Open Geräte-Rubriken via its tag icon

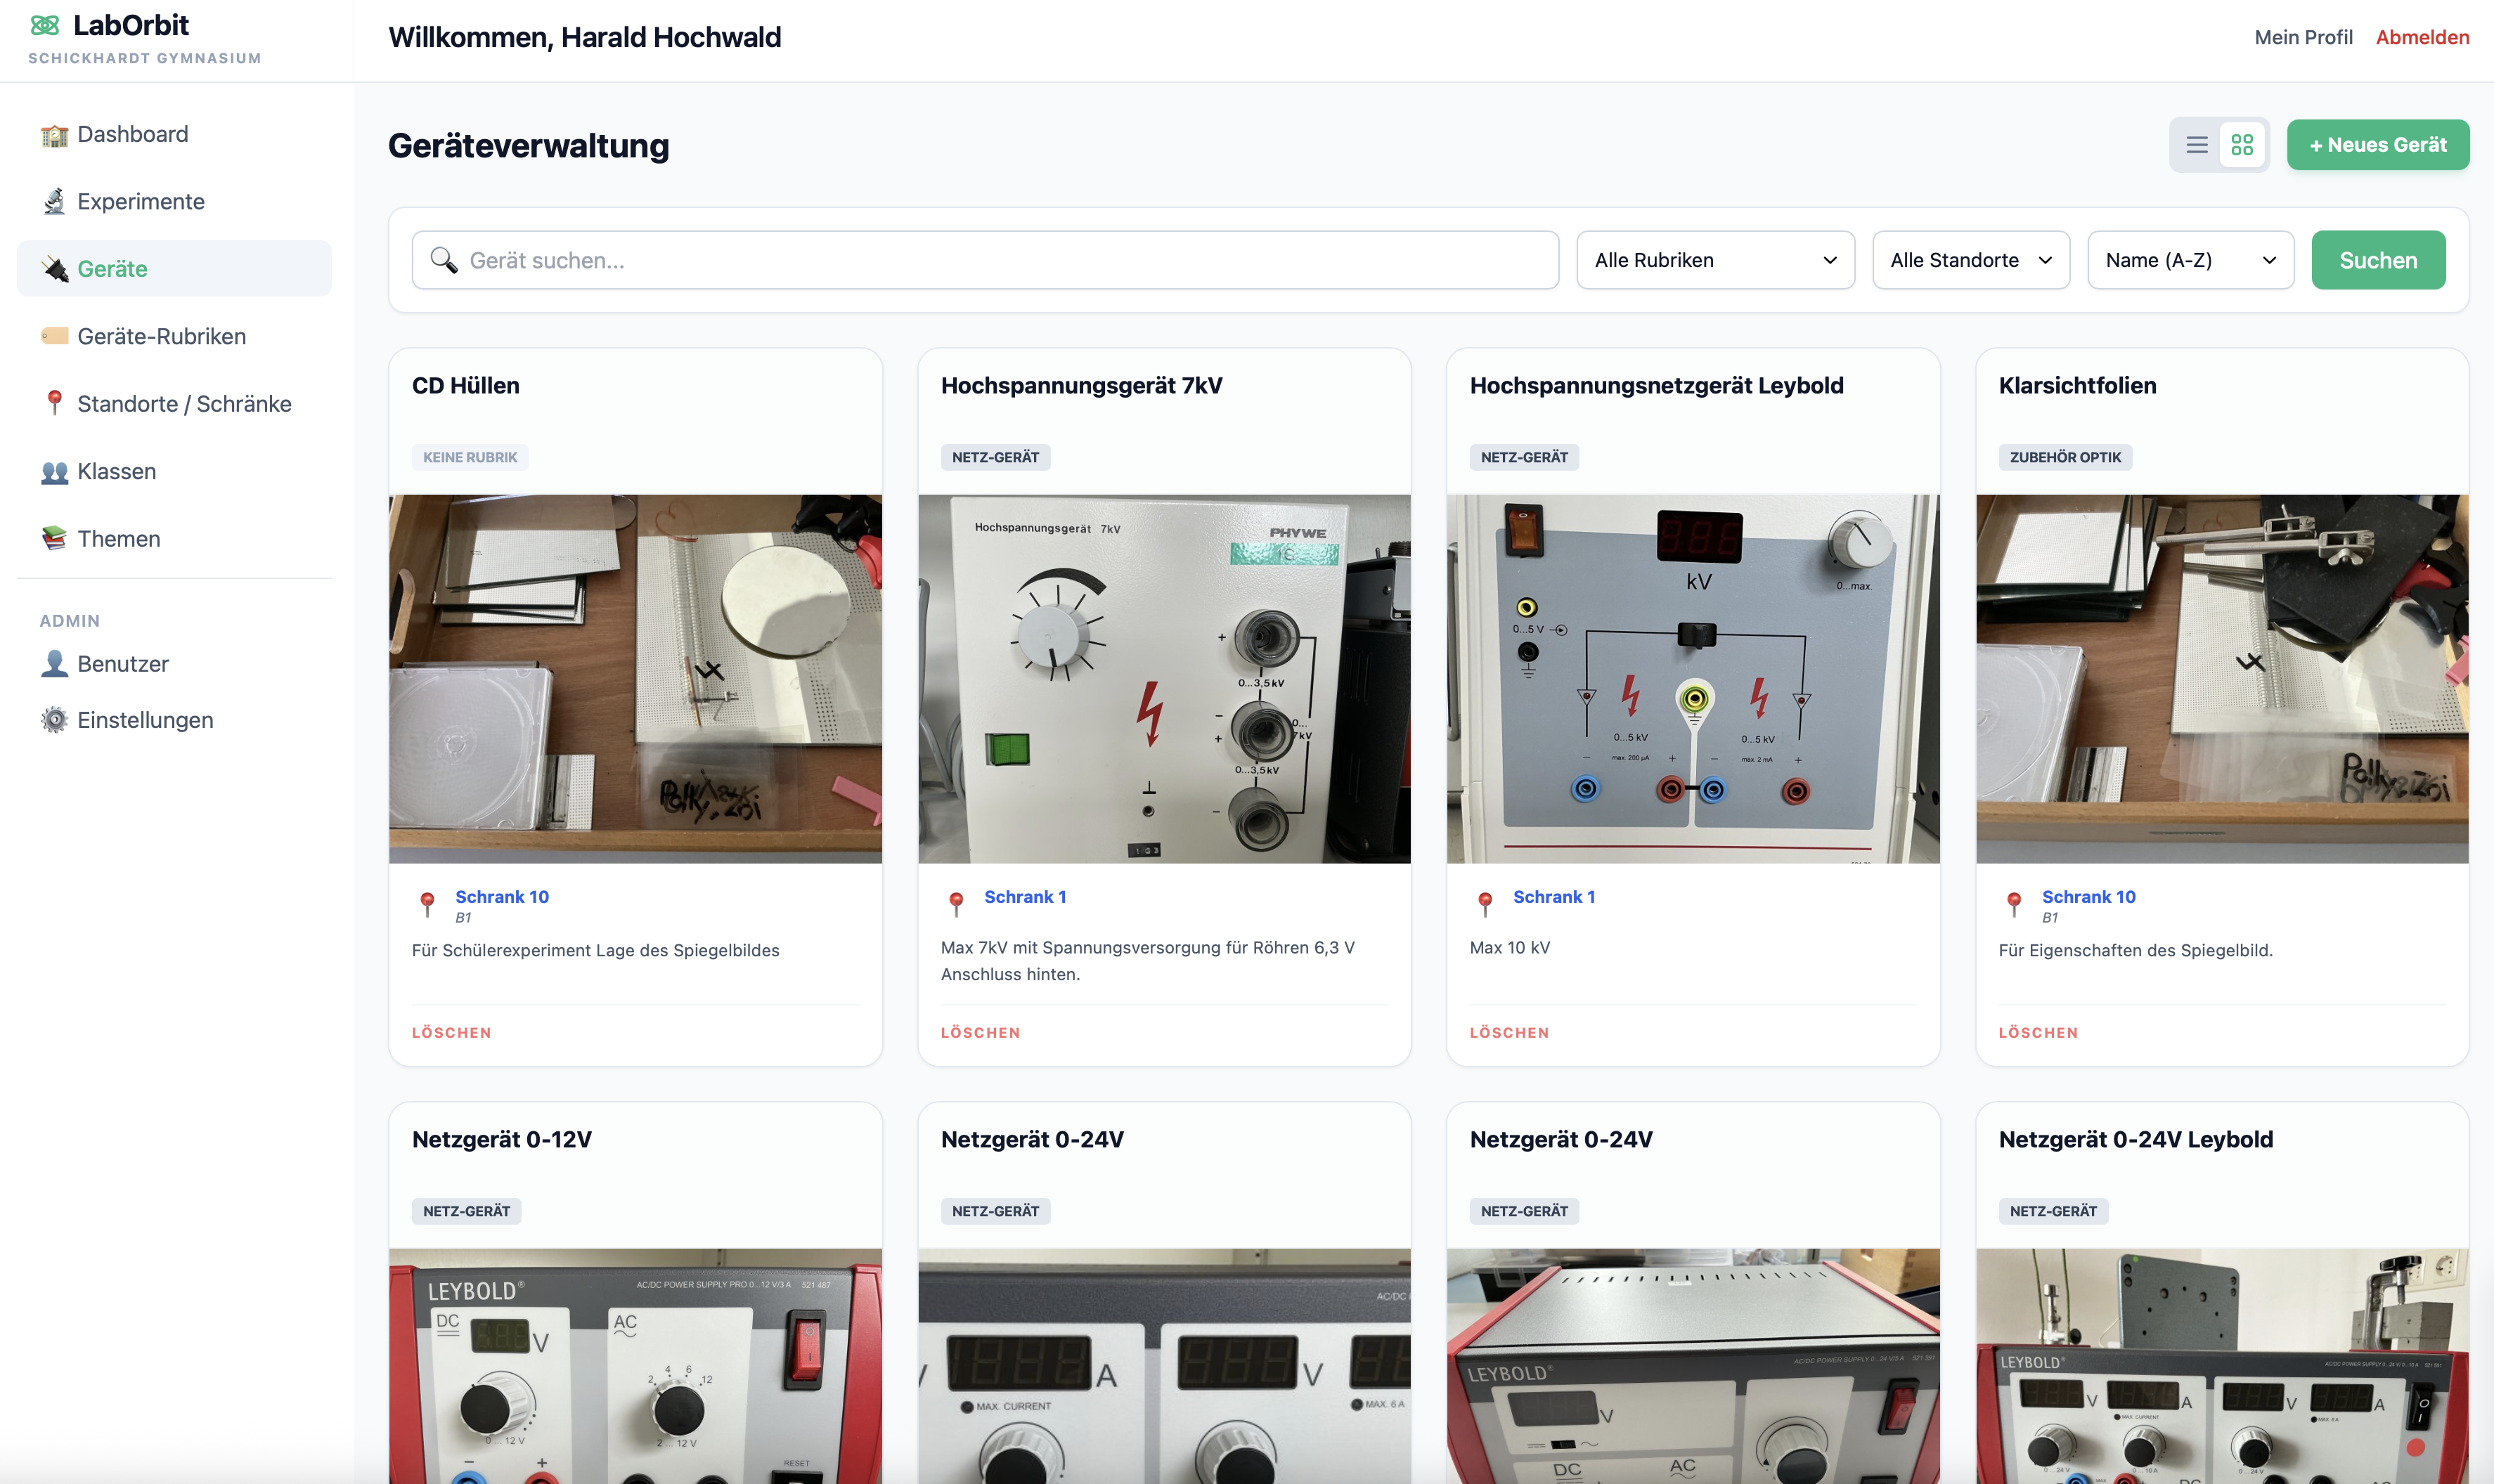[53, 336]
